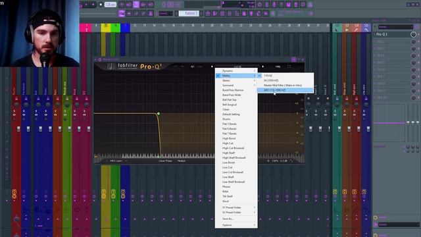Select the Master Mid Filter preset
The height and width of the screenshot is (237, 421).
(x=285, y=85)
